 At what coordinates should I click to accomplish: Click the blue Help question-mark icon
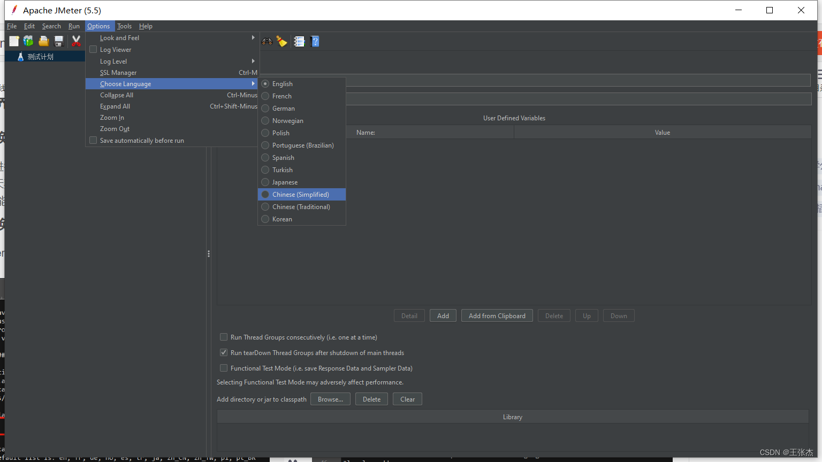[x=315, y=41]
